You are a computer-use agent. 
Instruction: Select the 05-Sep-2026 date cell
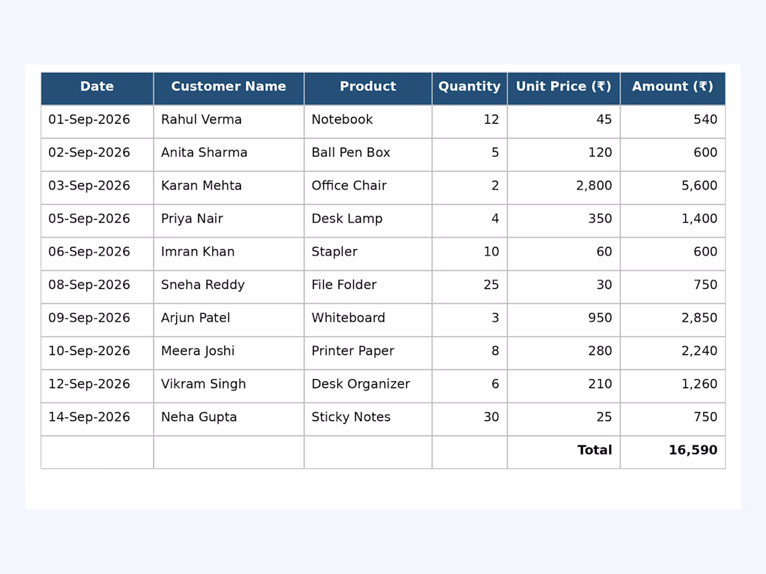point(97,221)
